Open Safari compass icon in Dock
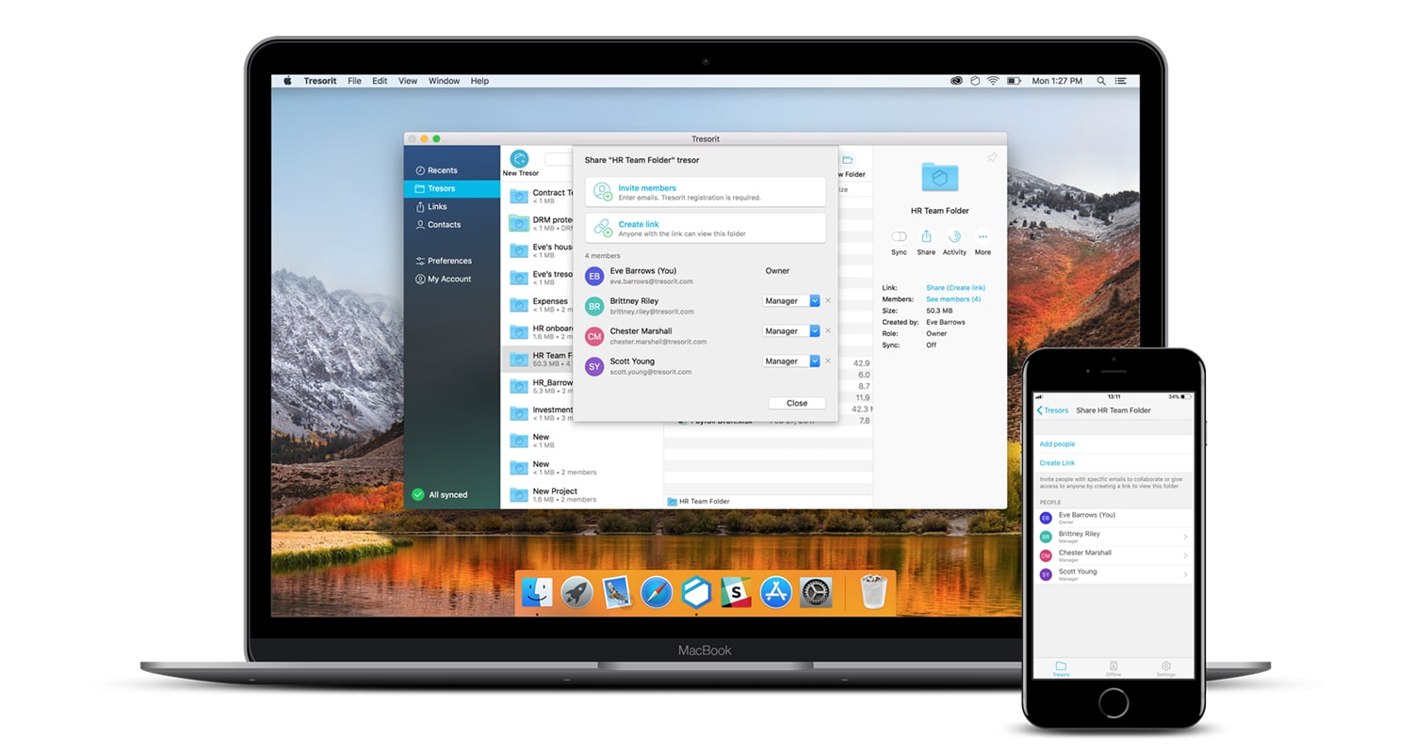 [x=657, y=593]
